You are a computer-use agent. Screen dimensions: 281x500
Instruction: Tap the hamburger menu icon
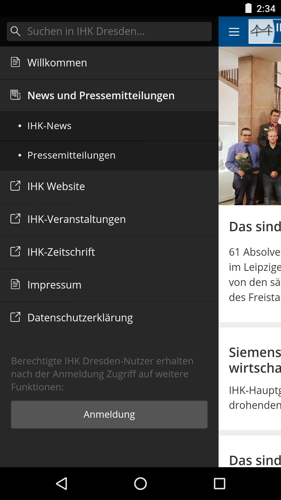(234, 32)
